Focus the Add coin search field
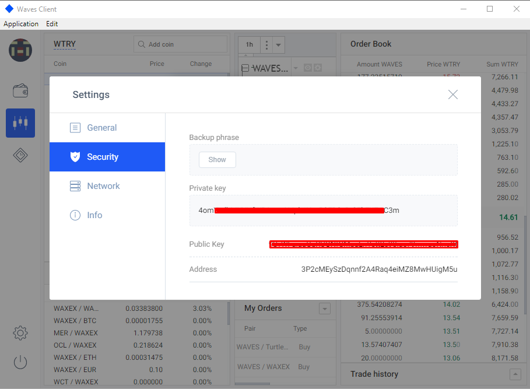530x389 pixels. [181, 44]
